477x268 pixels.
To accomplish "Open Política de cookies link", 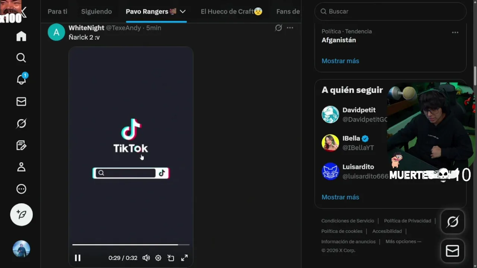I will point(342,231).
